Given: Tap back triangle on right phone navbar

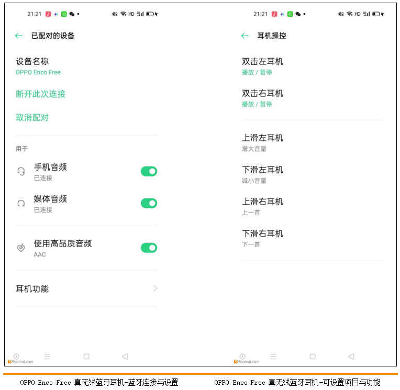Looking at the screenshot, I should (351, 356).
